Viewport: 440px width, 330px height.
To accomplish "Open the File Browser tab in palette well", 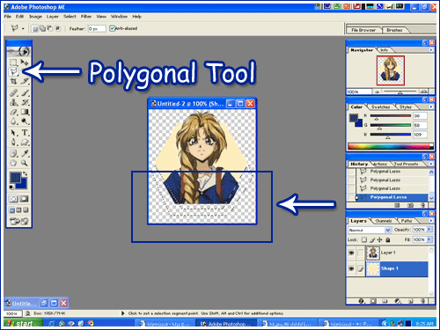I will pos(363,30).
